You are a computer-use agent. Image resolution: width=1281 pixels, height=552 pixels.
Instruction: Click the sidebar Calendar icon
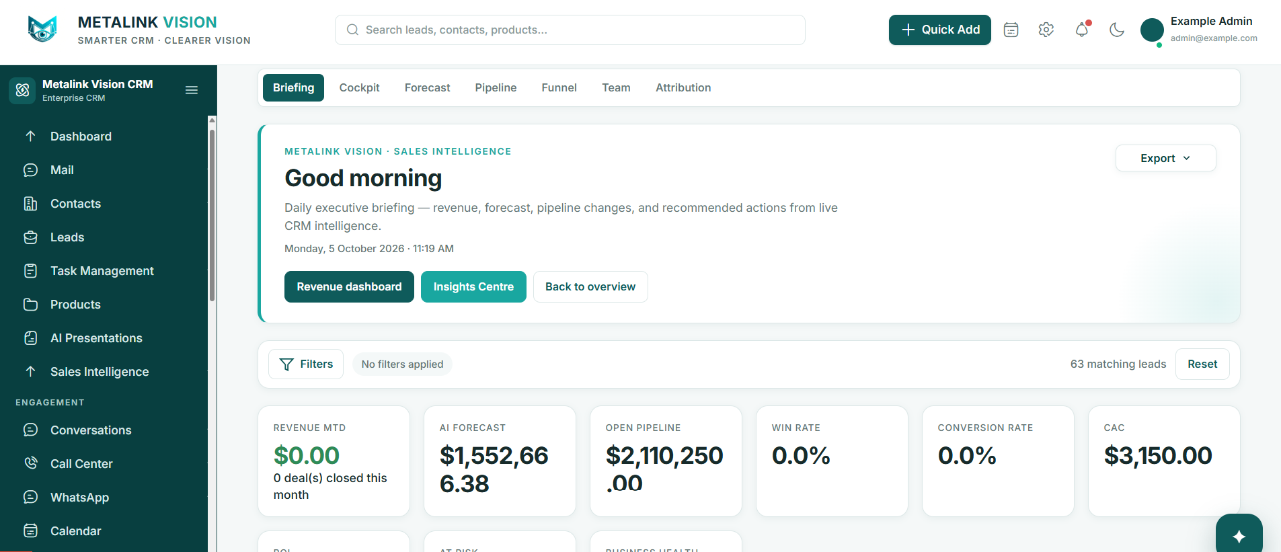pyautogui.click(x=30, y=530)
